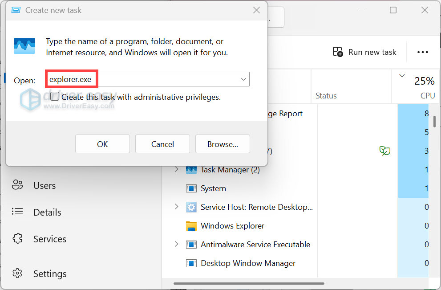Select the Desktop Window Manager process row

[x=295, y=263]
